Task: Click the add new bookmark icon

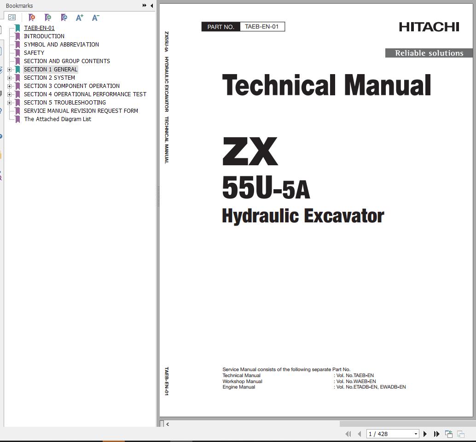Action: click(48, 17)
